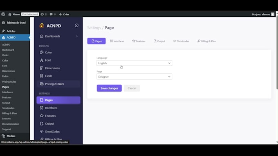278x156 pixels.
Task: Open the Features submenu link in WordPress menu
Action: point(7,97)
